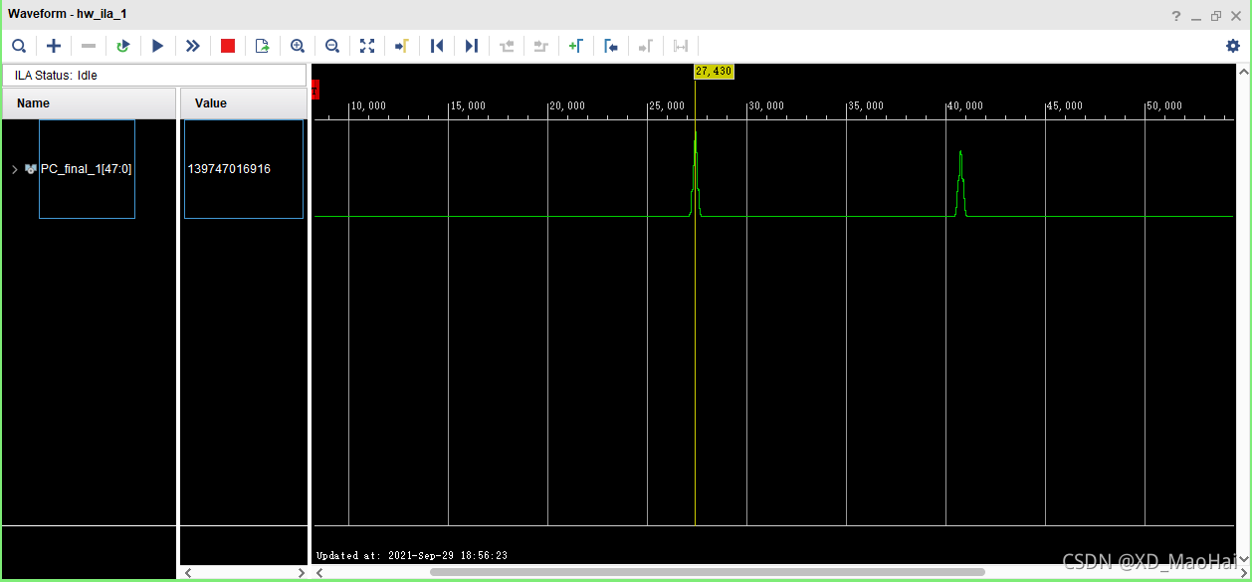Image resolution: width=1252 pixels, height=582 pixels.
Task: Click the 30,000 timeline label
Action: (x=766, y=106)
